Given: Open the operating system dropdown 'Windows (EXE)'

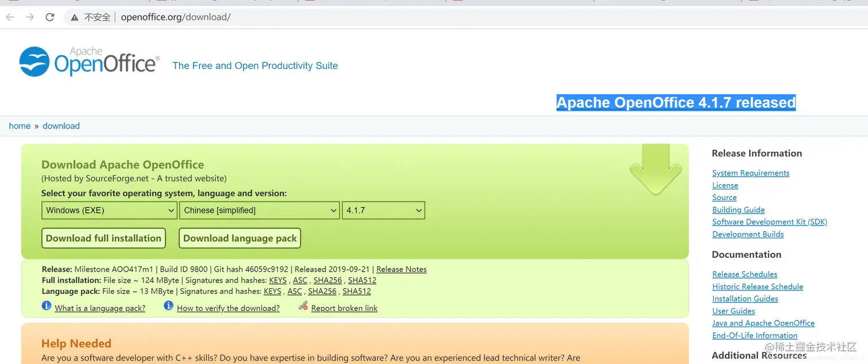Looking at the screenshot, I should pyautogui.click(x=109, y=210).
